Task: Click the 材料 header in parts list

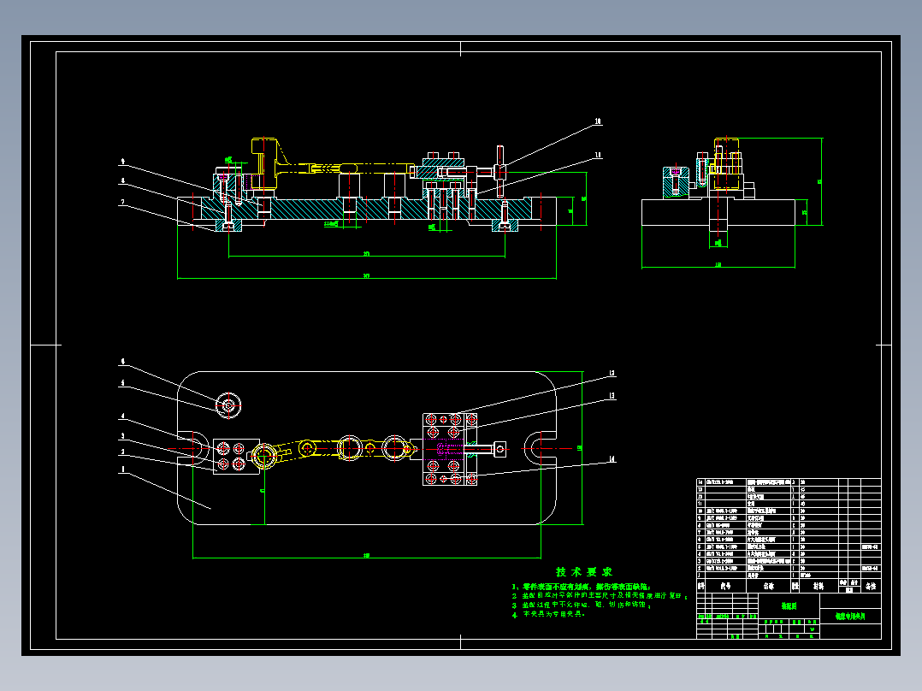Action: tap(818, 586)
